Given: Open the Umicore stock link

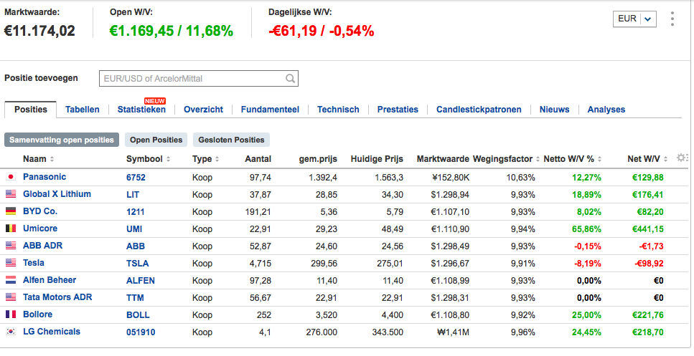Looking at the screenshot, I should pos(40,228).
